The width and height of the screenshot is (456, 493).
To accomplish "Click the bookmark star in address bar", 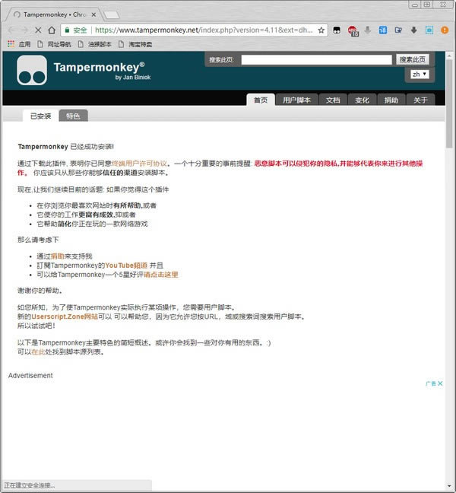I will pos(321,30).
